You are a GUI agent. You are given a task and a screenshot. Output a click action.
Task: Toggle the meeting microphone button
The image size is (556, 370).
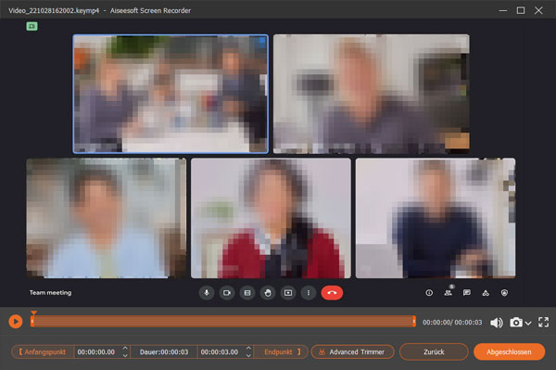pos(207,293)
